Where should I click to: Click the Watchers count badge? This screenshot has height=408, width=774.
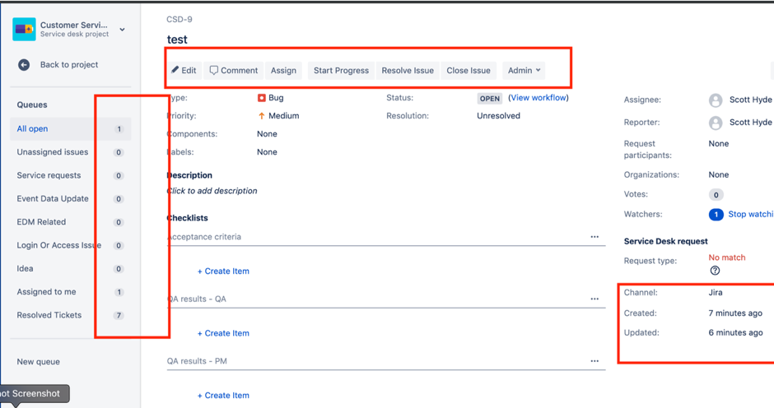click(716, 215)
